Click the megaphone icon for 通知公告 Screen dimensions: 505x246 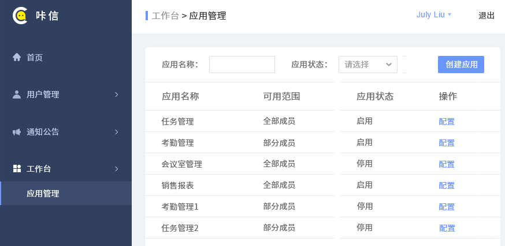point(17,132)
